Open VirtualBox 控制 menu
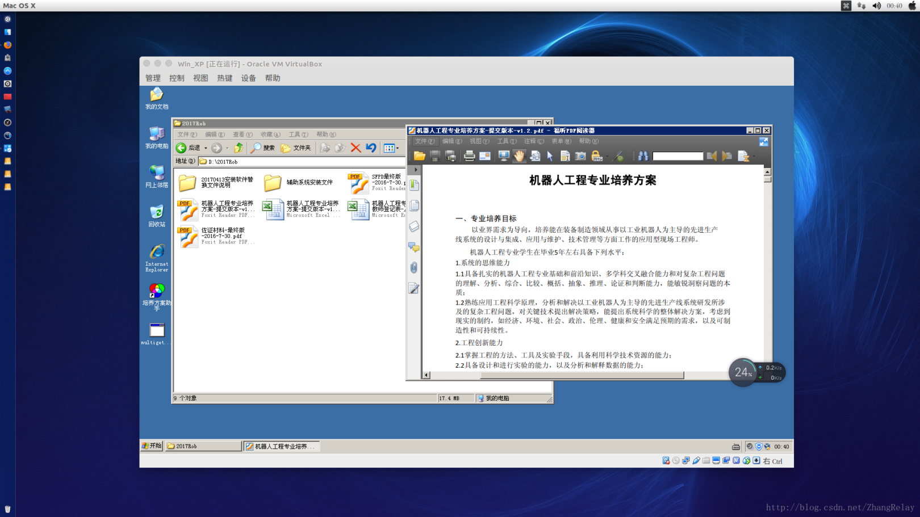The height and width of the screenshot is (517, 920). 177,78
